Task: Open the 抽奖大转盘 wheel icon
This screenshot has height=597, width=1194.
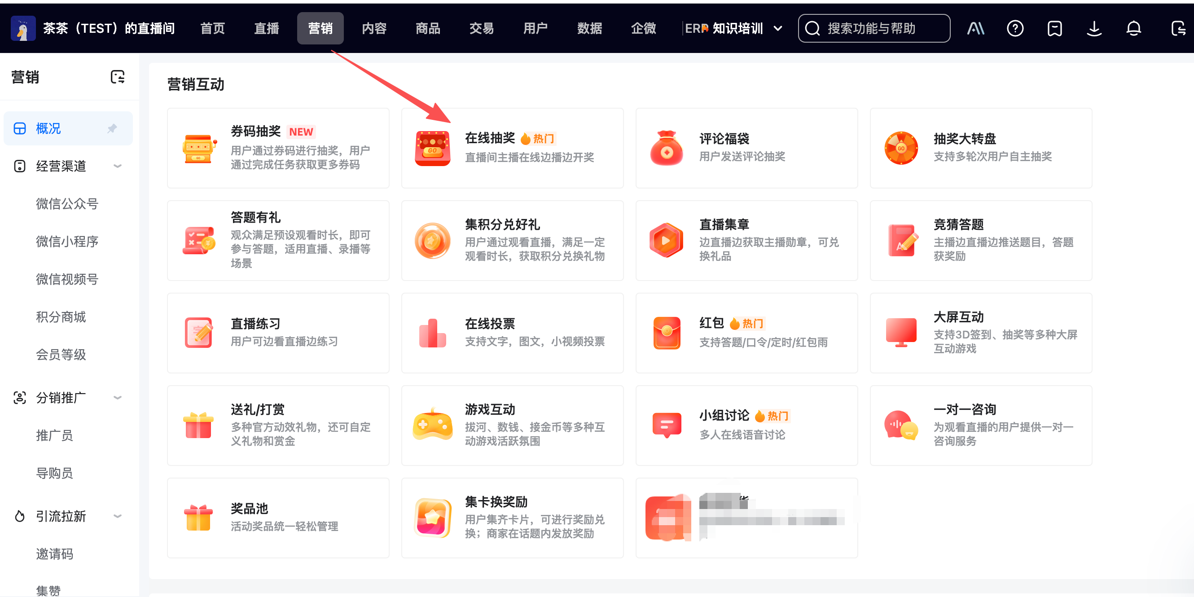Action: [x=900, y=148]
